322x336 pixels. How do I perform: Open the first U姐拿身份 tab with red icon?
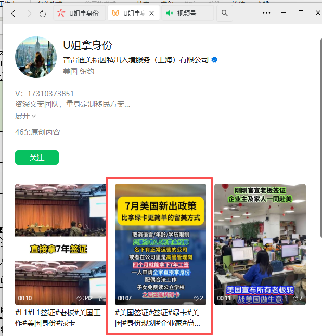click(x=79, y=14)
